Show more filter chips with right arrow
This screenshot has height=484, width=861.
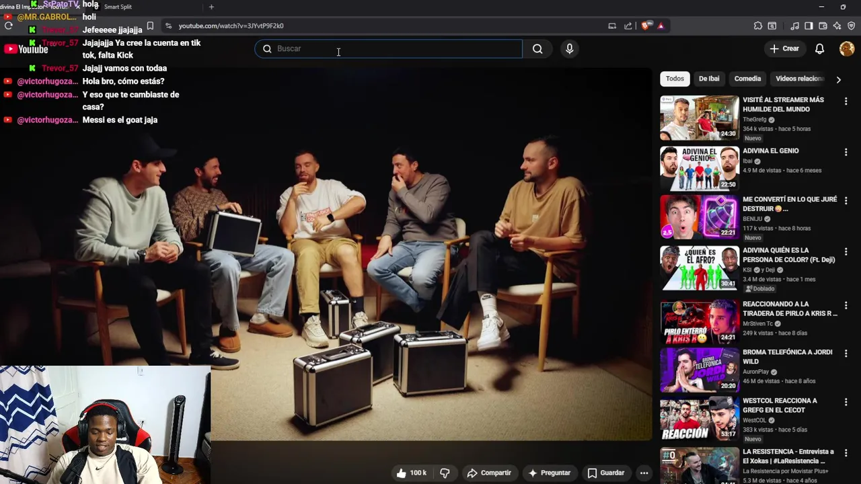tap(838, 79)
